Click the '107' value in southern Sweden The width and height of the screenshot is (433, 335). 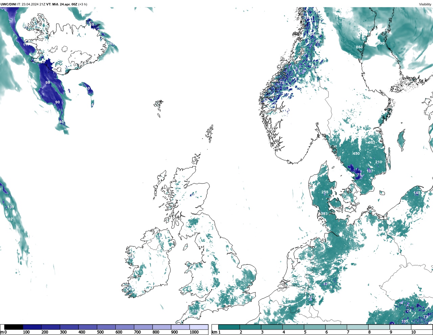pos(370,171)
